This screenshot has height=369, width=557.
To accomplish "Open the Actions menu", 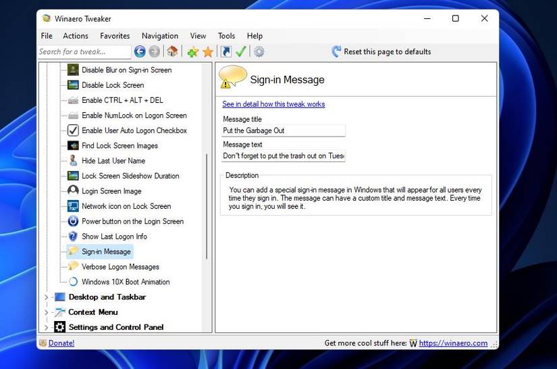I will tap(76, 36).
